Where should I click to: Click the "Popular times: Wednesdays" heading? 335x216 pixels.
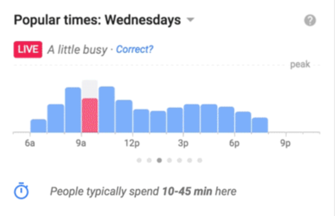[x=98, y=20]
